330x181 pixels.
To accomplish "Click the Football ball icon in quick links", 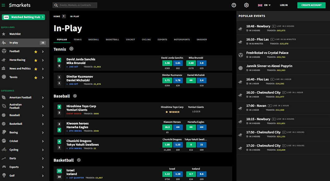I will pos(4,51).
